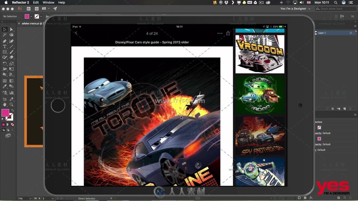358x201 pixels.
Task: Open the Appearance panel options menu
Action: (355, 115)
